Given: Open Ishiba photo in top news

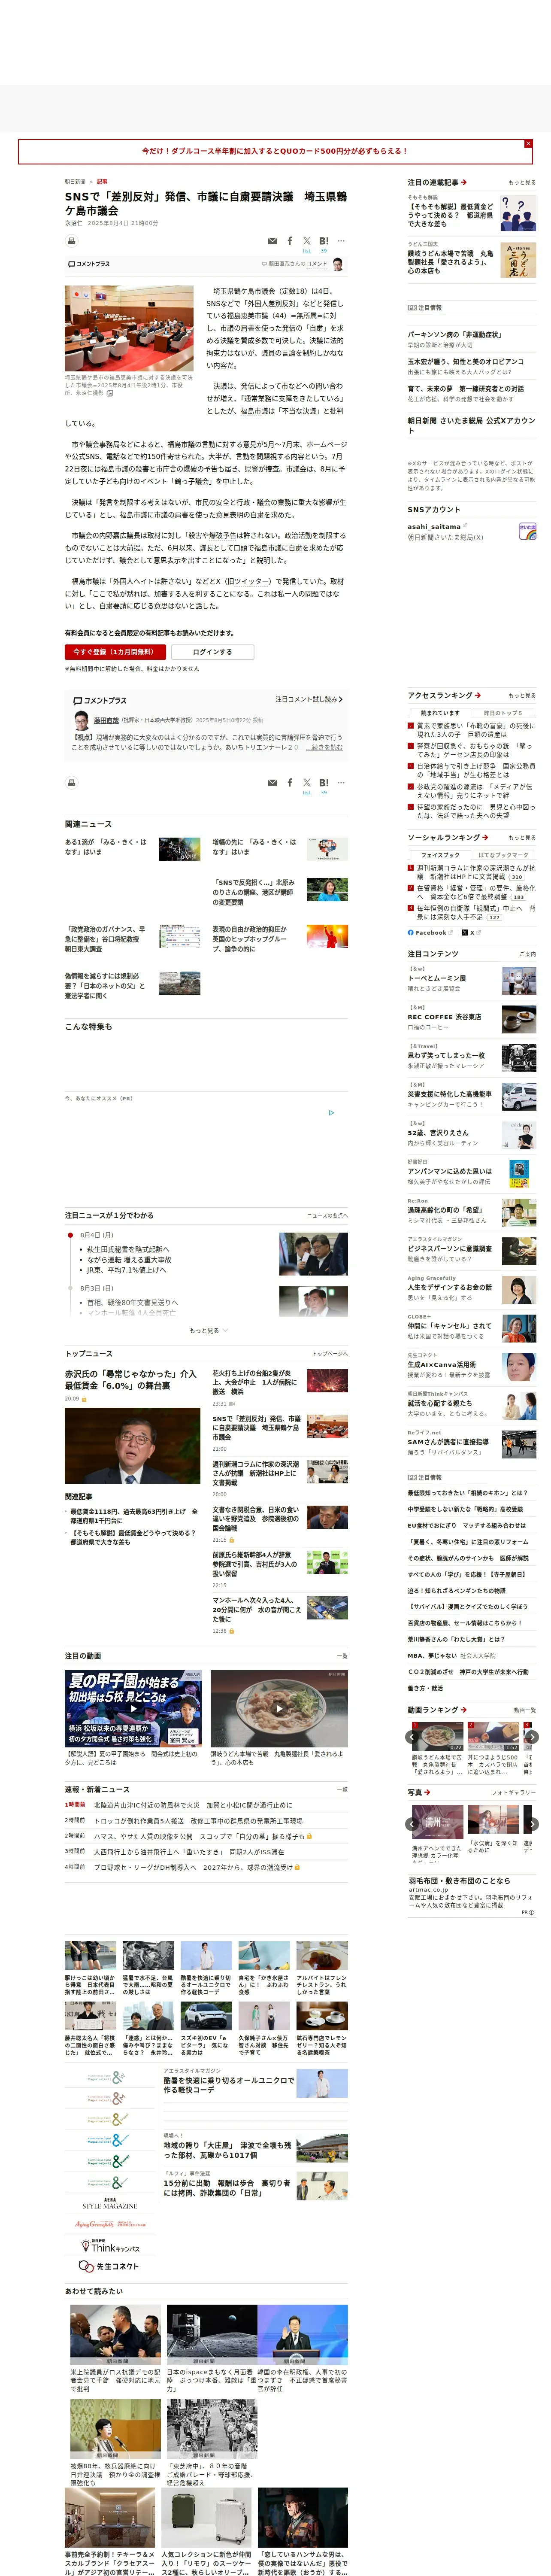Looking at the screenshot, I should pyautogui.click(x=132, y=1446).
